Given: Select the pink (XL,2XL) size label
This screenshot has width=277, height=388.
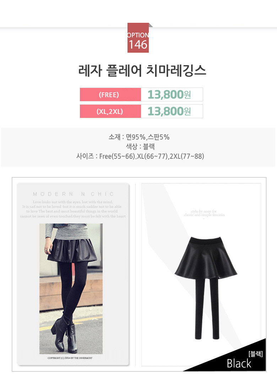Looking at the screenshot, I should click(x=110, y=111).
